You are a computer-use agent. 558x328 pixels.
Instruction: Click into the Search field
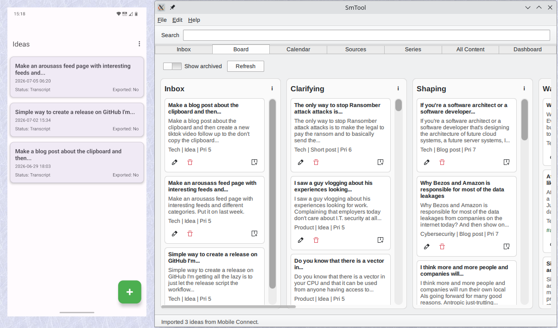(367, 35)
